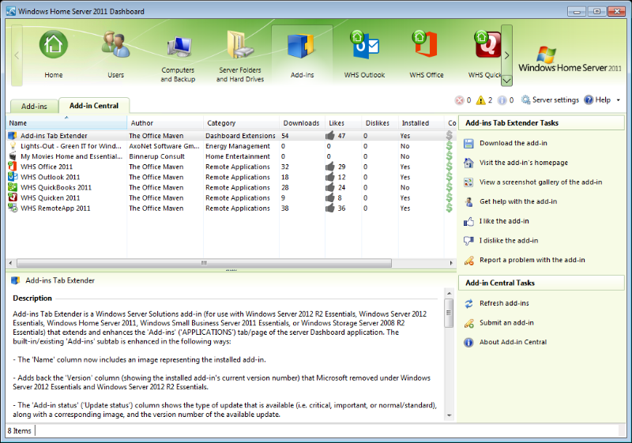
Task: Select My Movies Home and Essentials row
Action: pos(230,156)
